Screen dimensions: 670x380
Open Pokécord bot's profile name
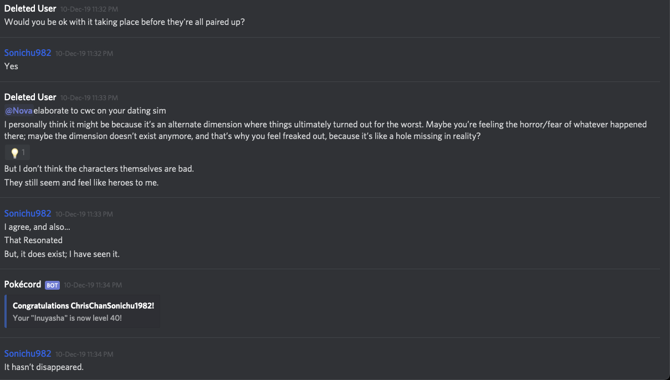pos(23,284)
